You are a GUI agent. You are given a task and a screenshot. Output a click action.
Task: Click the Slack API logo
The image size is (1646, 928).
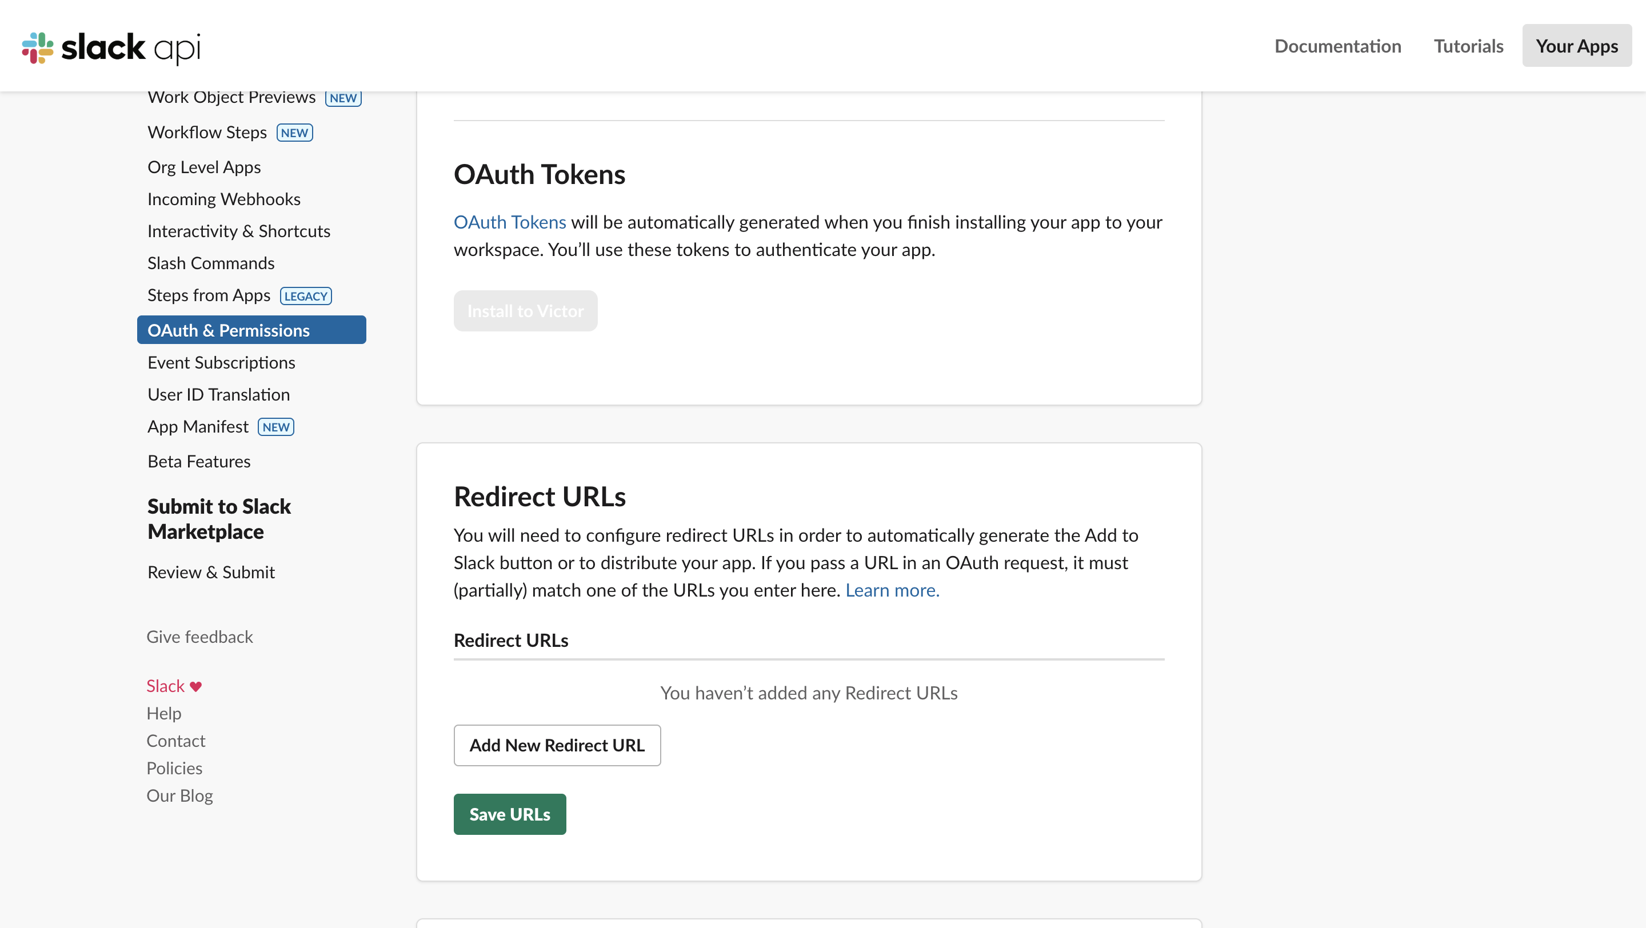tap(113, 47)
